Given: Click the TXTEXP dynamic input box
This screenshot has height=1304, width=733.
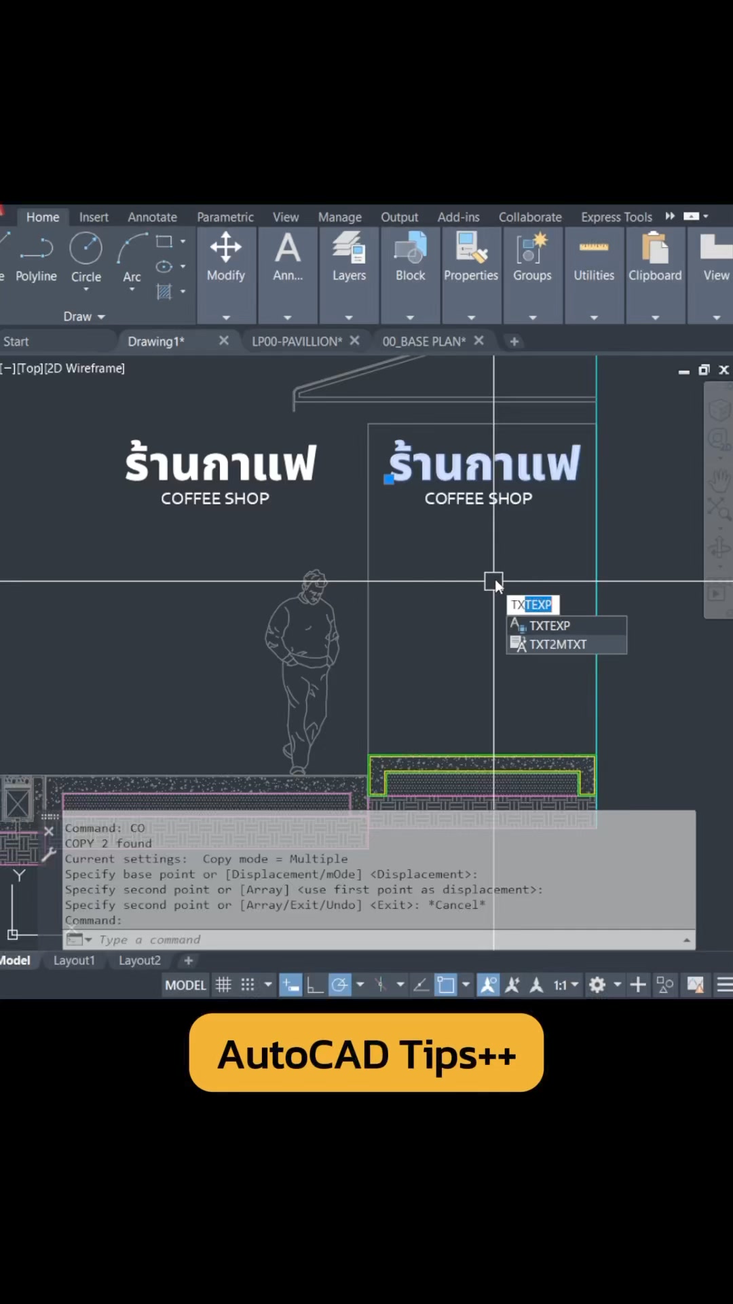Looking at the screenshot, I should tap(533, 604).
